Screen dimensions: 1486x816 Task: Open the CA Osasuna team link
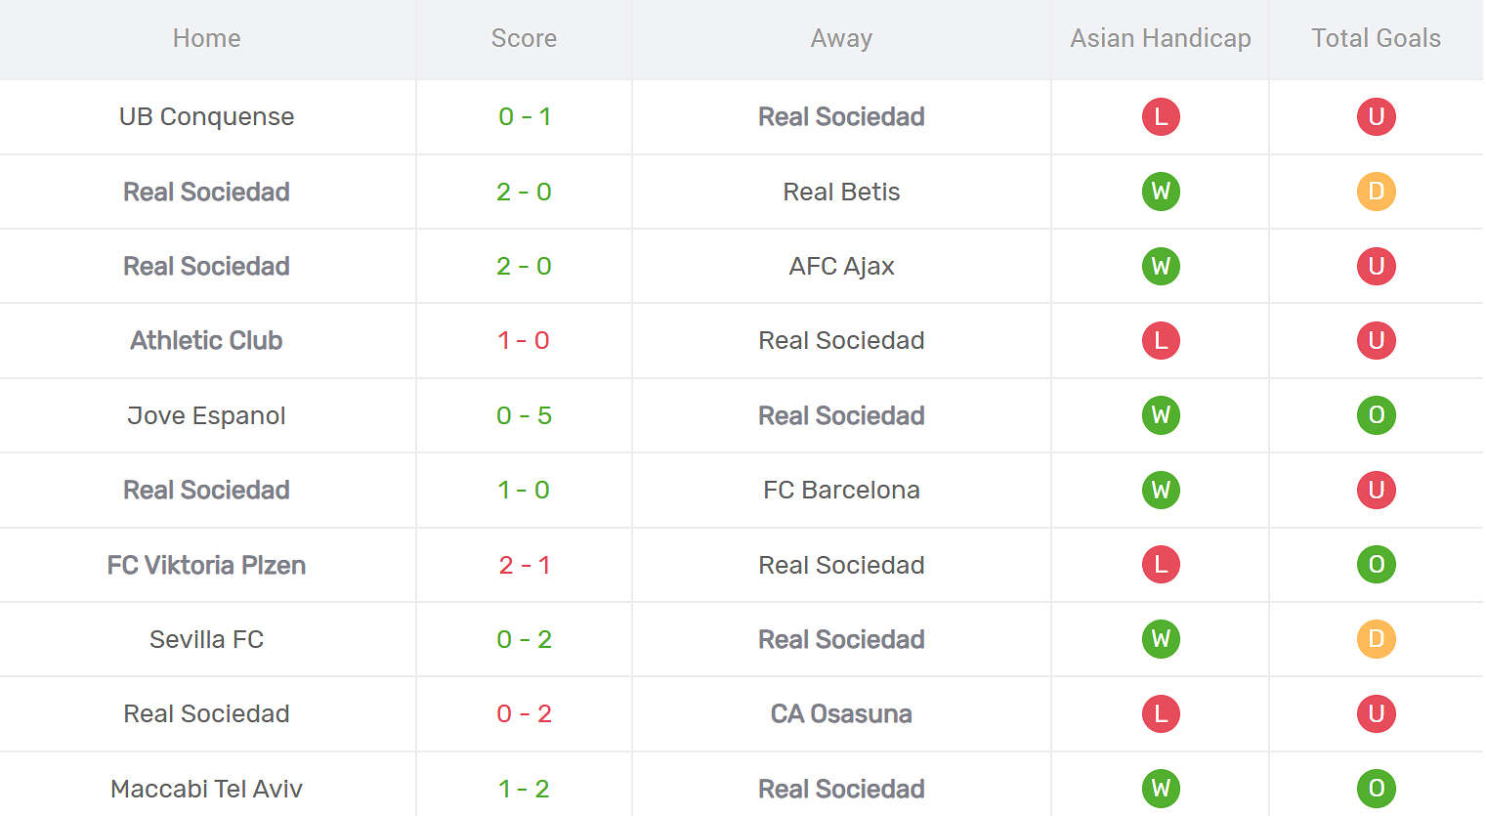[x=841, y=713]
